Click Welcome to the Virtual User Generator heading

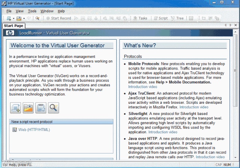pyautogui.click(x=57, y=46)
